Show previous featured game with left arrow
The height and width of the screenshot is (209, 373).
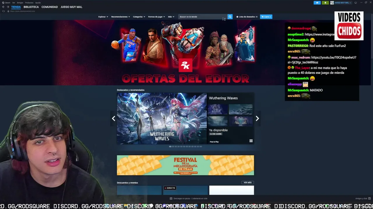(114, 118)
